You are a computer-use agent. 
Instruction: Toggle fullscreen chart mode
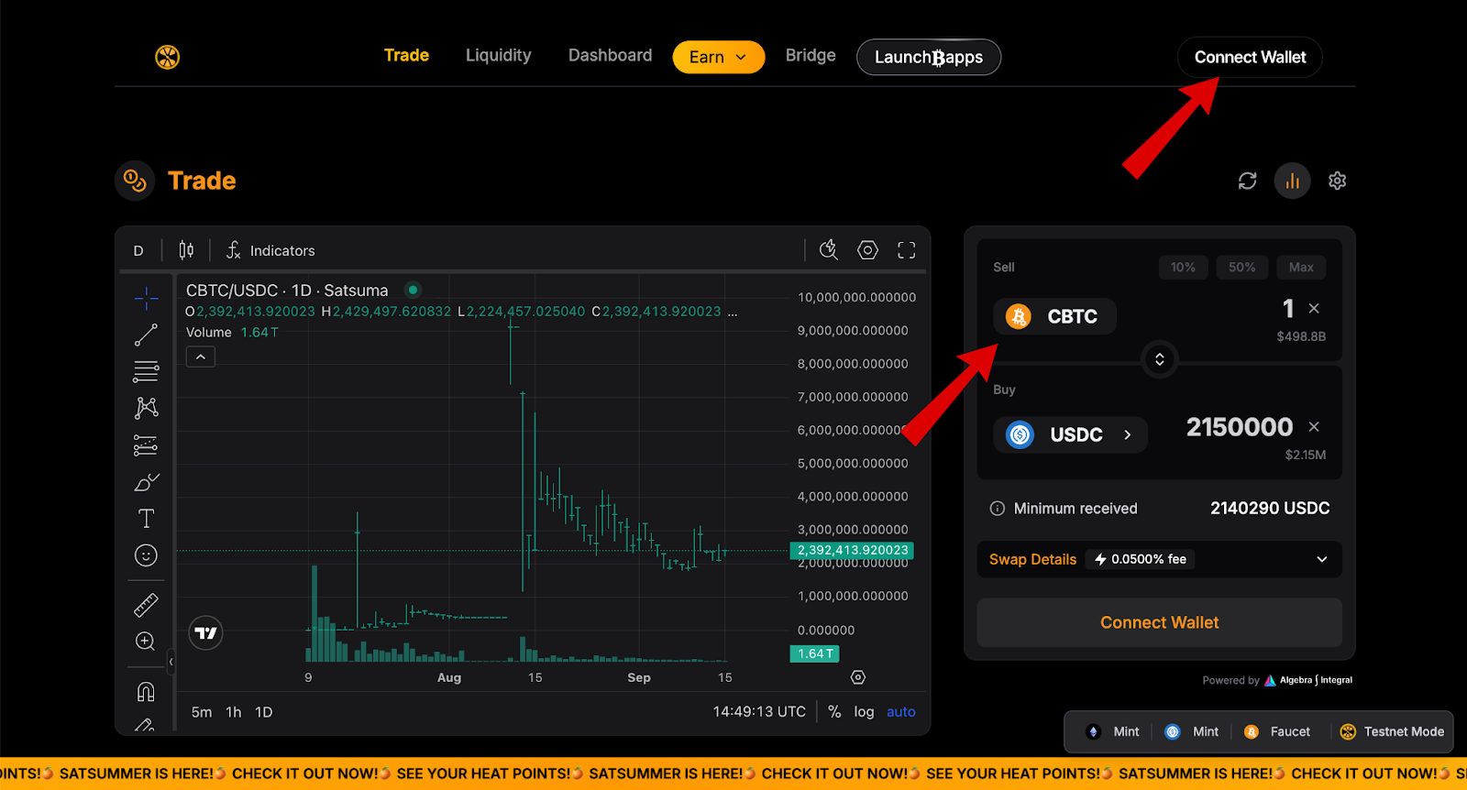coord(907,250)
